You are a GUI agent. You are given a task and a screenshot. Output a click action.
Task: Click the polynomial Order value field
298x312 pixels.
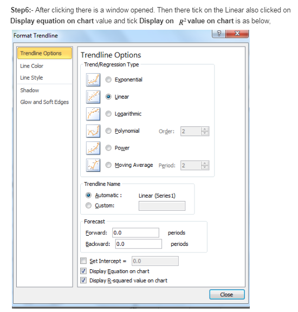tap(191, 131)
